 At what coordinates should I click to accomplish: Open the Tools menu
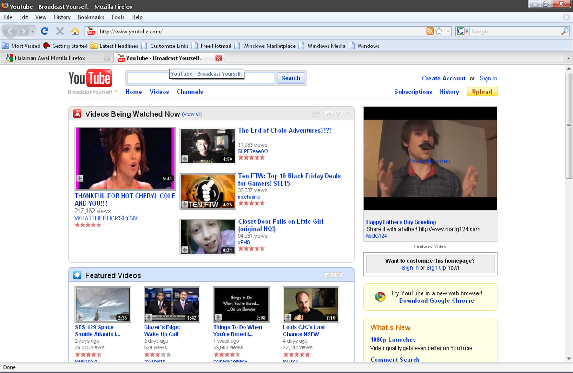tap(118, 17)
